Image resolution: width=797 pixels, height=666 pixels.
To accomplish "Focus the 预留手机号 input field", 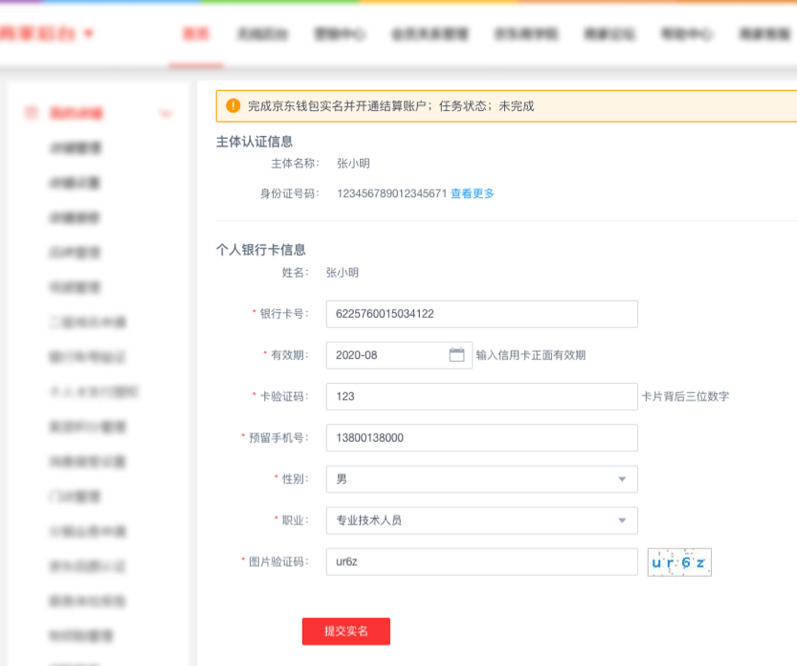I will click(482, 437).
